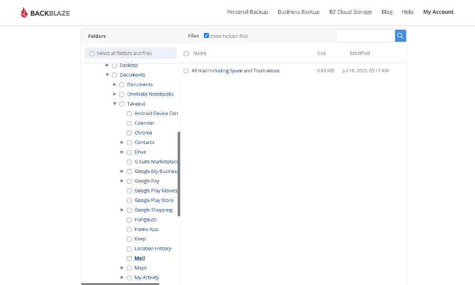Tick the Name header select-all checkbox
This screenshot has width=475, height=285.
tap(186, 54)
